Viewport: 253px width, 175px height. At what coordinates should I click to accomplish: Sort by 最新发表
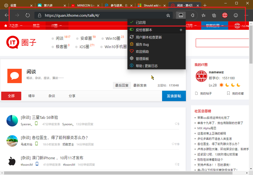point(140,85)
